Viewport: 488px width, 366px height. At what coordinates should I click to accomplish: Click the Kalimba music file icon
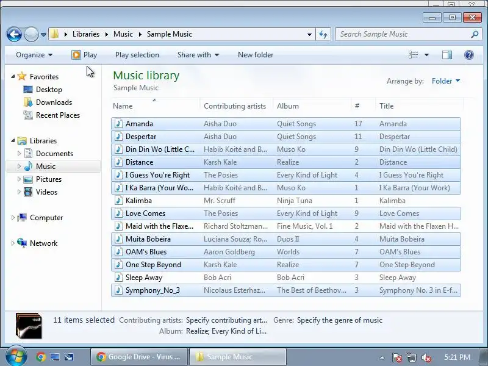pos(118,201)
